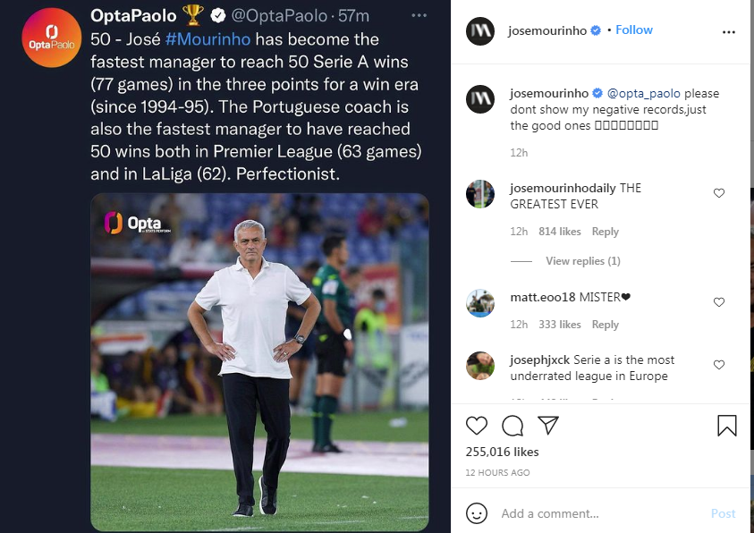The image size is (754, 533).
Task: Like the post with heart icon
Action: pos(478,425)
